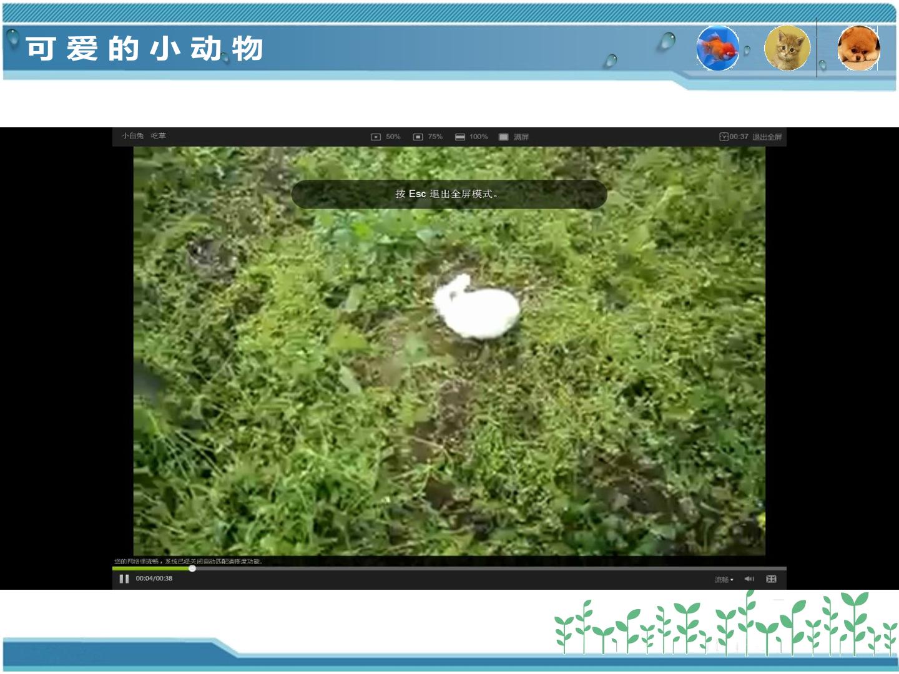
Task: Select the 满屏 fill screen option
Action: point(514,137)
